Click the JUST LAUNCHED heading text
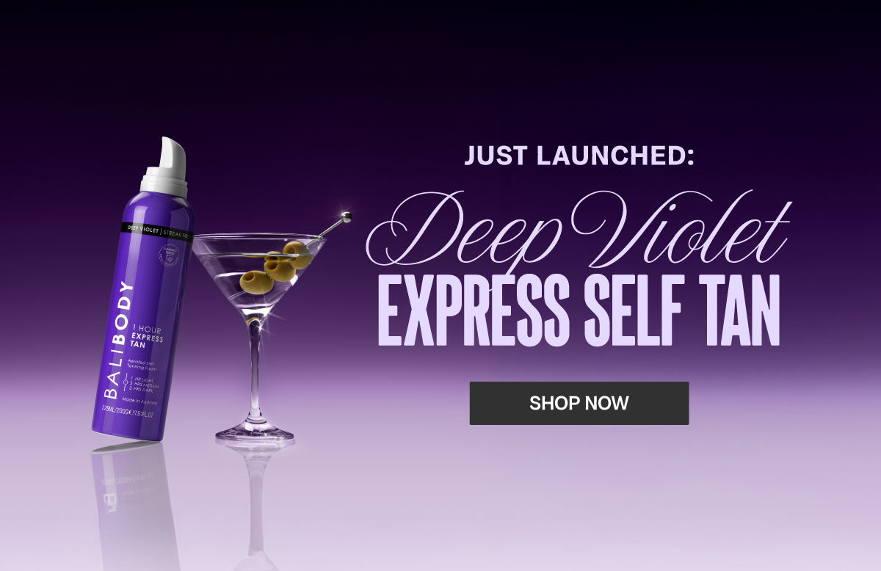881x571 pixels. tap(579, 156)
